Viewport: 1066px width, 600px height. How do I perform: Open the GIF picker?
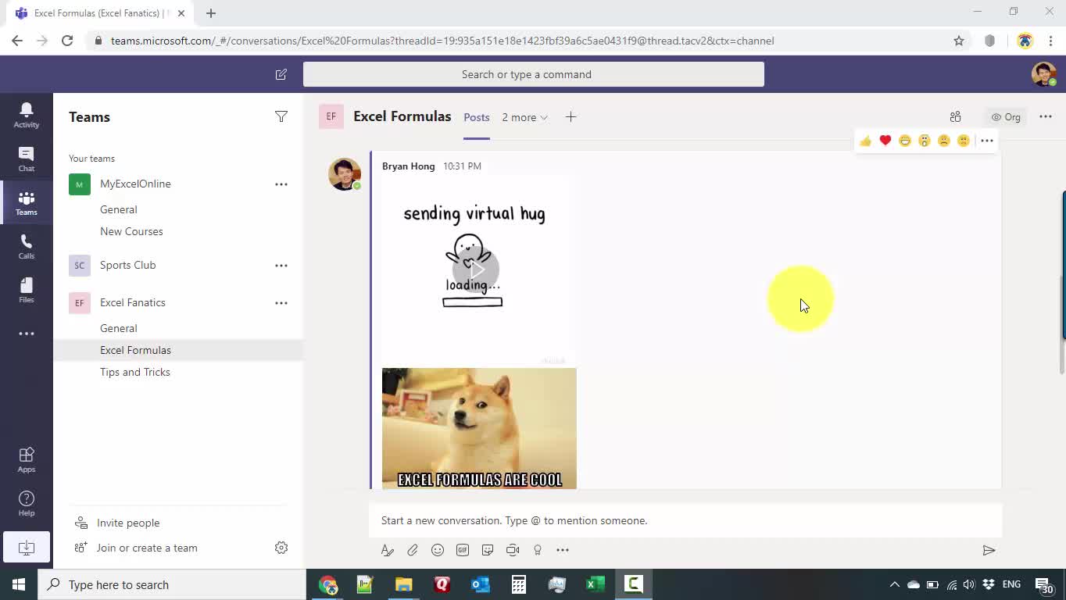coord(463,550)
